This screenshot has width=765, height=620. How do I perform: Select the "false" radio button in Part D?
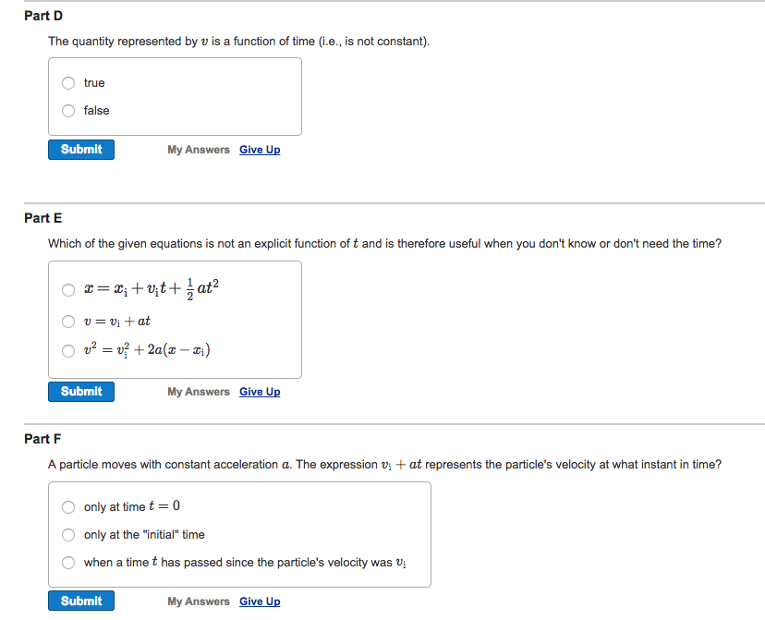point(68,110)
